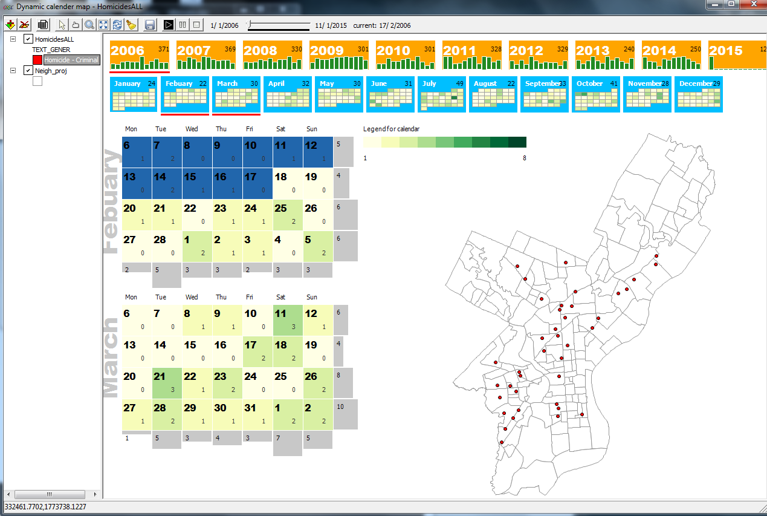767x516 pixels.
Task: Select the zoom magnifier tool
Action: coord(89,25)
